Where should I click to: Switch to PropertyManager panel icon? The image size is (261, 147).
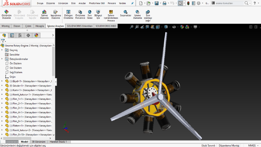[12, 35]
